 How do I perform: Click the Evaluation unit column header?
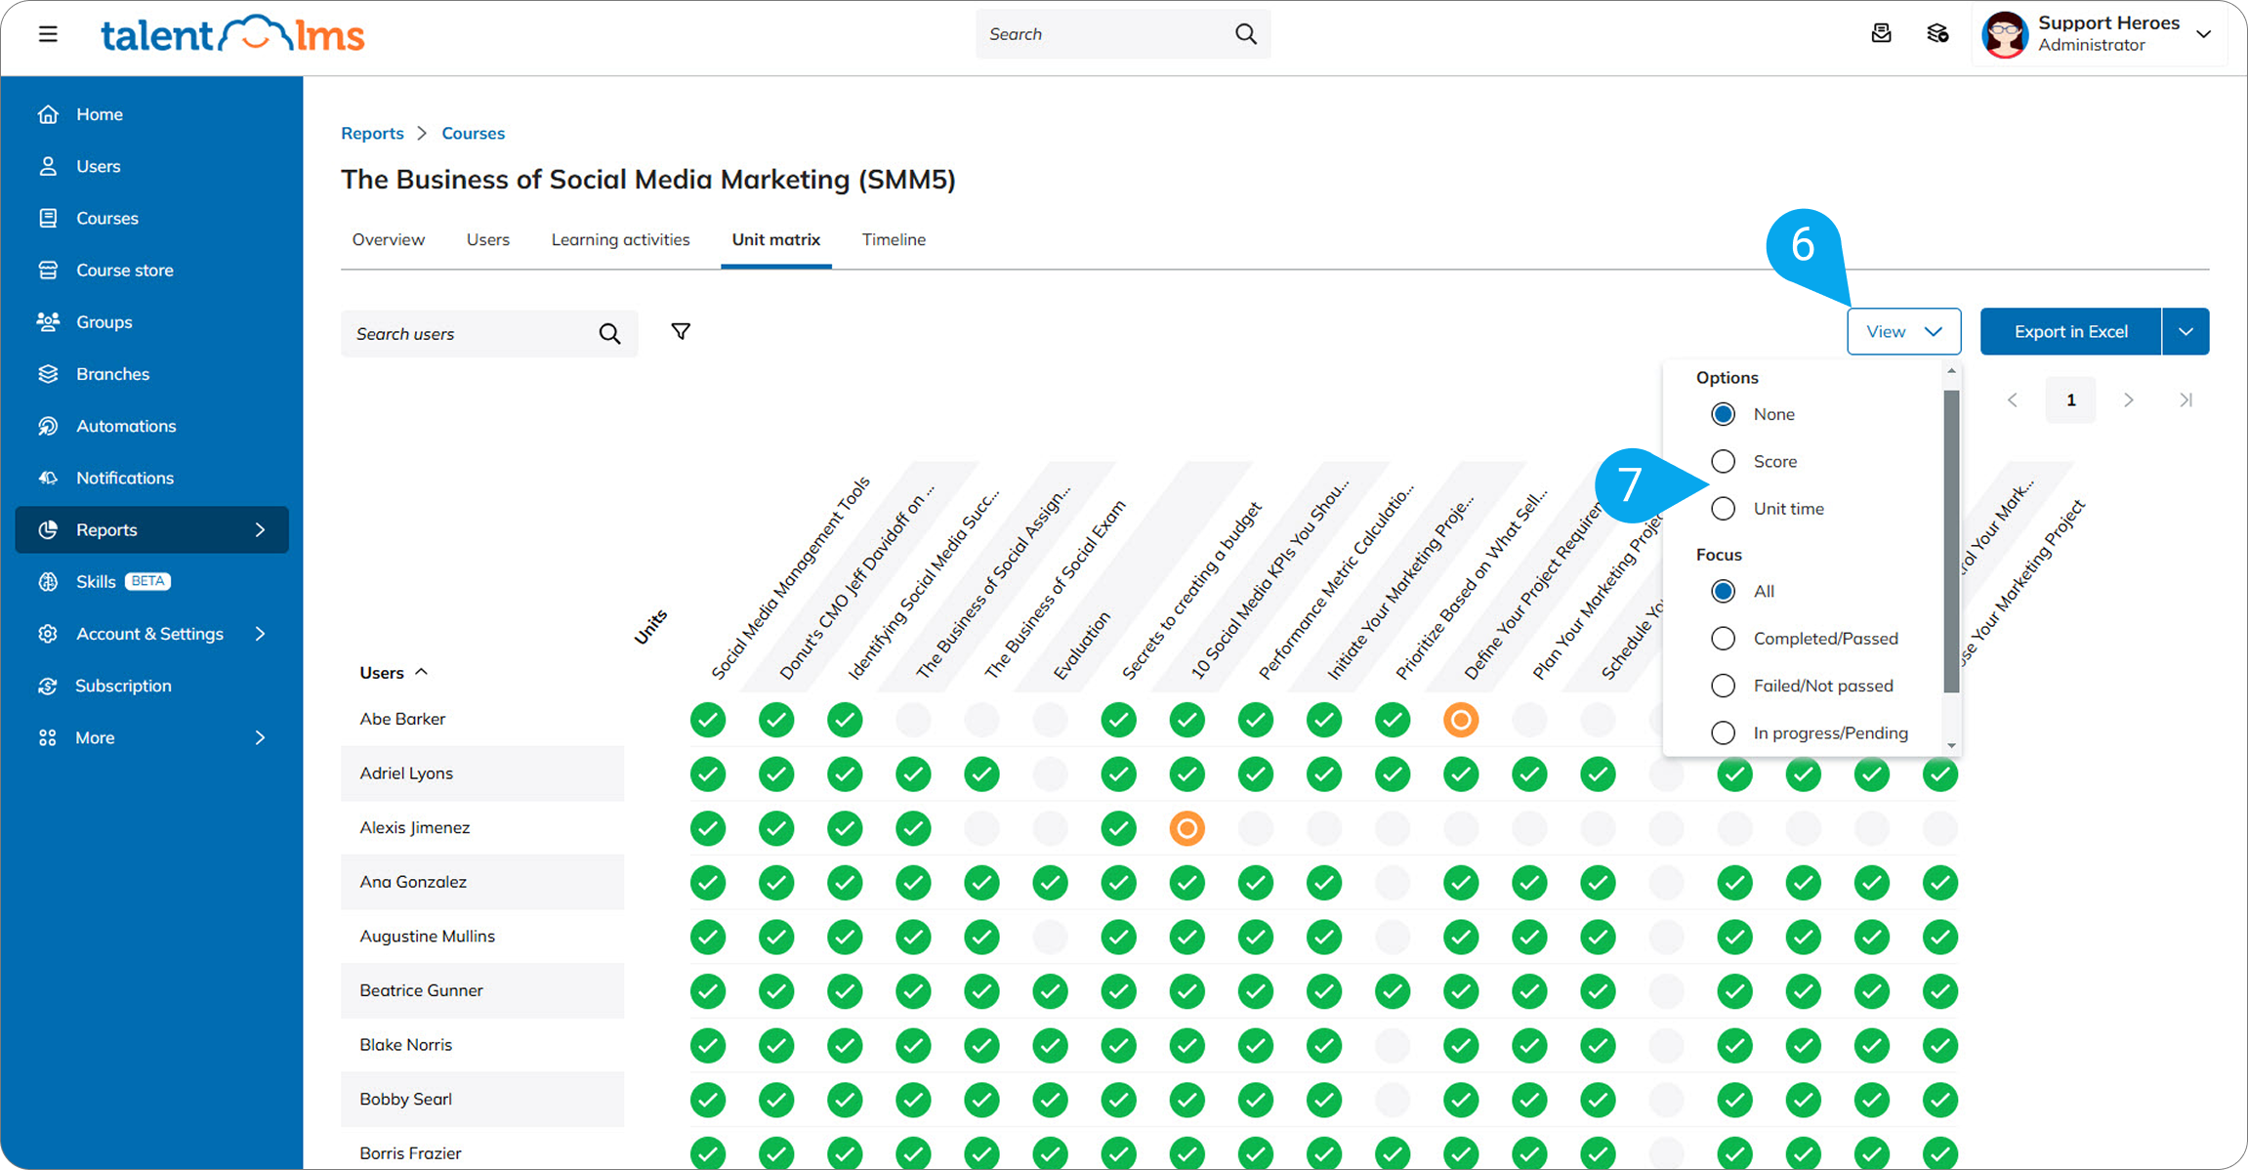click(x=1081, y=646)
